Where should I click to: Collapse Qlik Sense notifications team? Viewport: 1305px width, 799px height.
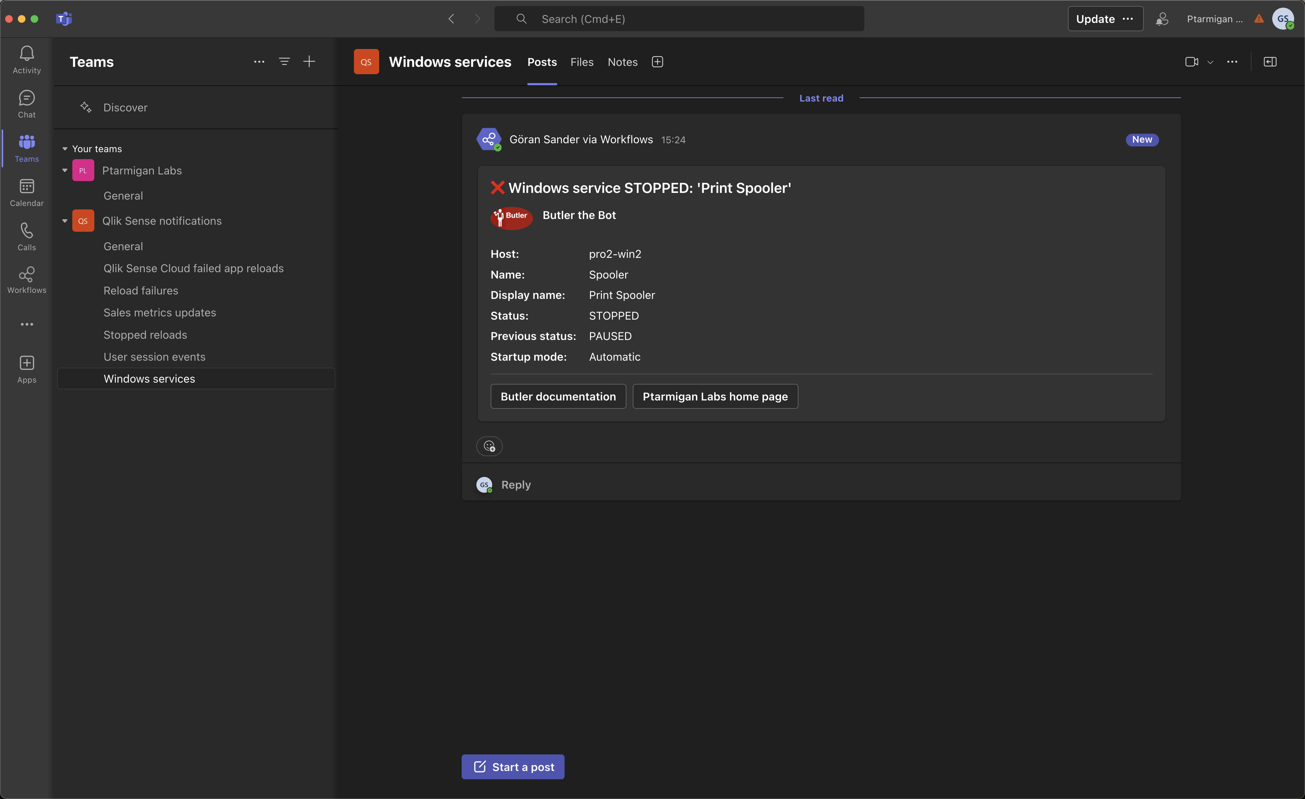pyautogui.click(x=65, y=221)
